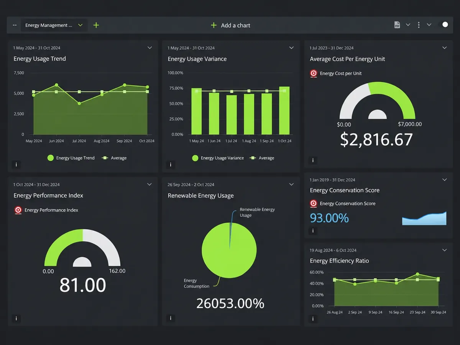
Task: Click the 1 May 24 variance bar
Action: (197, 111)
